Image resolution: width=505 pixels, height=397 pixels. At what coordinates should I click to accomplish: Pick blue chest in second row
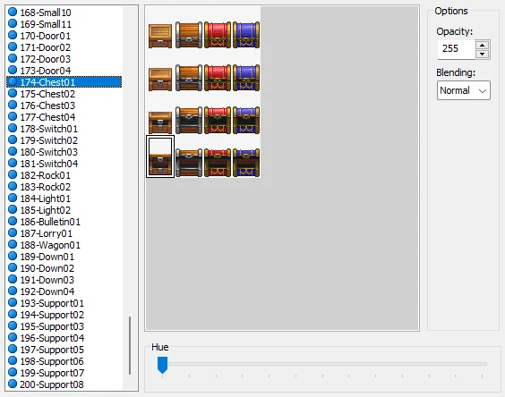coord(246,78)
